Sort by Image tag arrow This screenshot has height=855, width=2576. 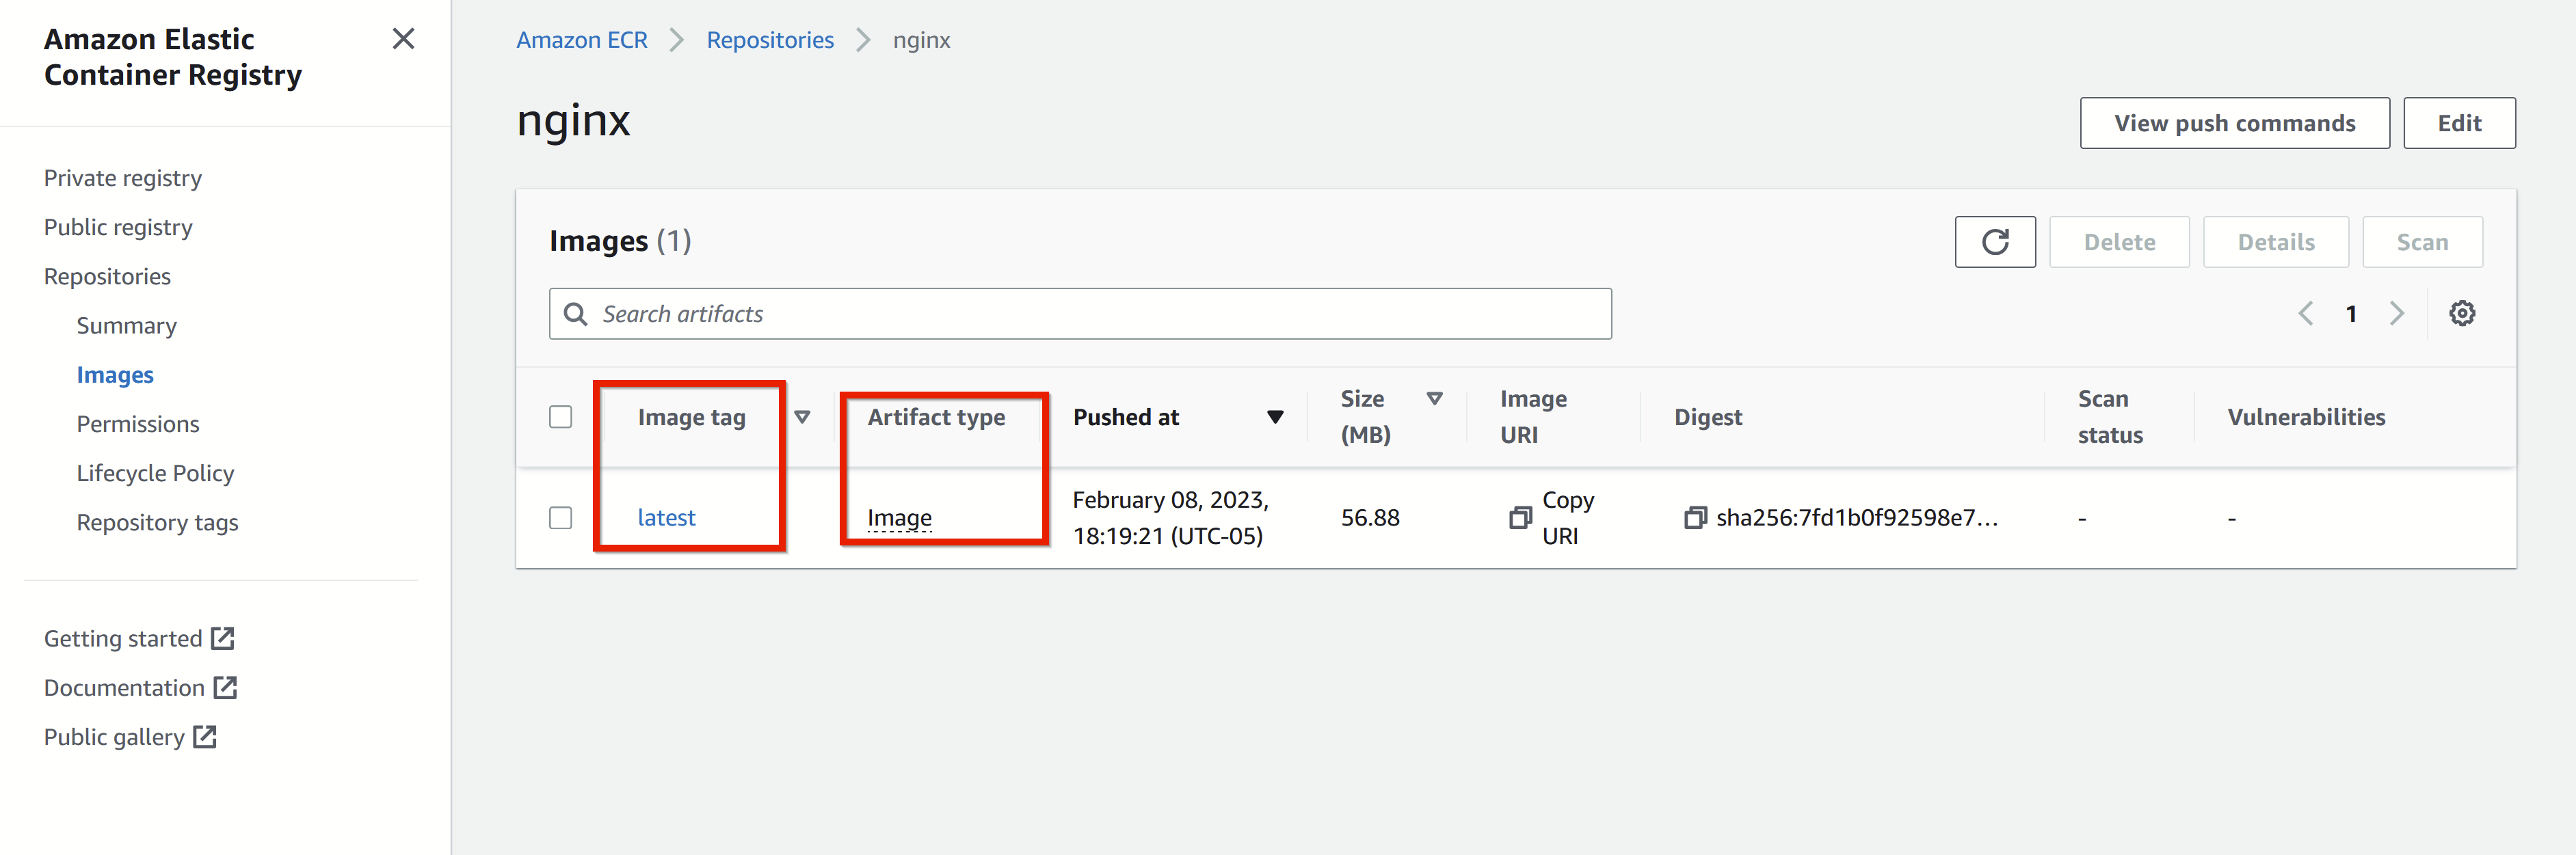click(x=802, y=417)
